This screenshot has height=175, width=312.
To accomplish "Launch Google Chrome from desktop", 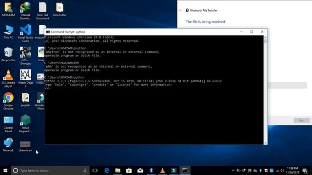I will (8, 101).
